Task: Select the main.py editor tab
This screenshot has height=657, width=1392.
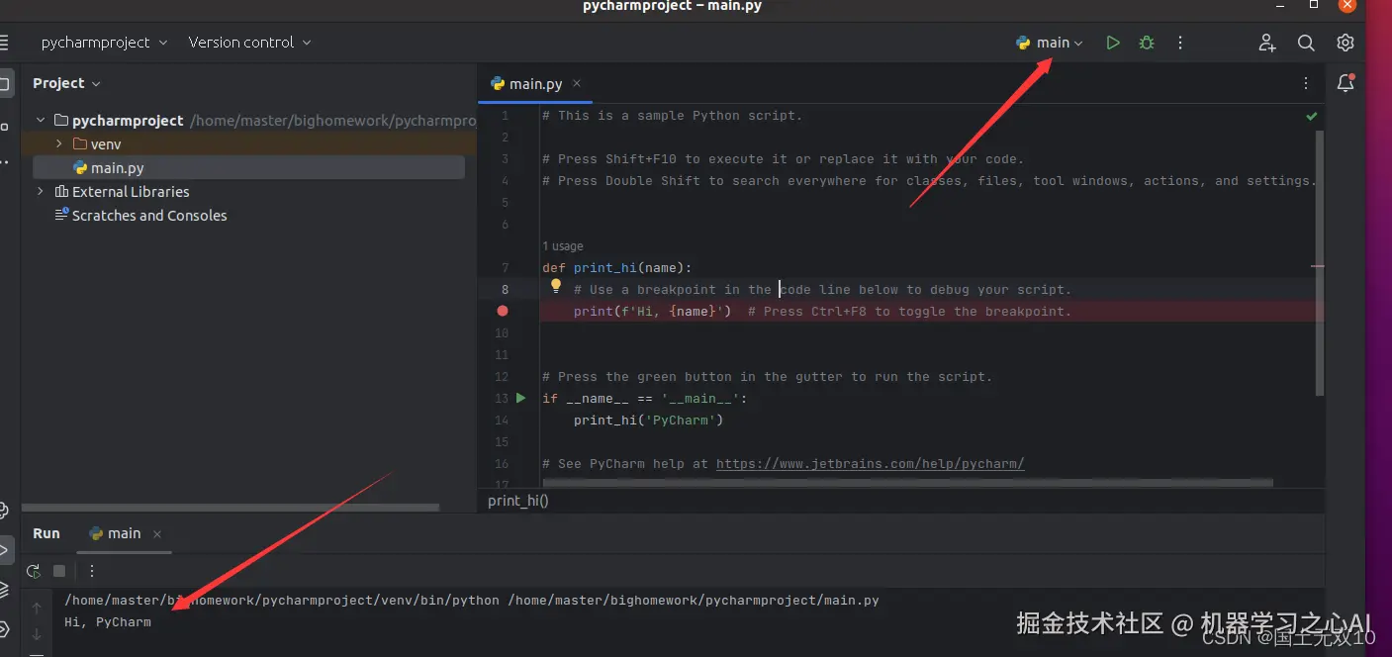Action: pos(535,84)
